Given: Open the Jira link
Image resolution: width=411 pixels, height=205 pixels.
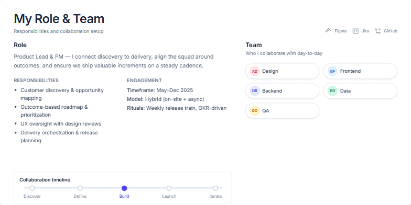Looking at the screenshot, I should pos(361,31).
